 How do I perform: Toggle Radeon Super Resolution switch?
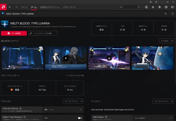(80, 118)
